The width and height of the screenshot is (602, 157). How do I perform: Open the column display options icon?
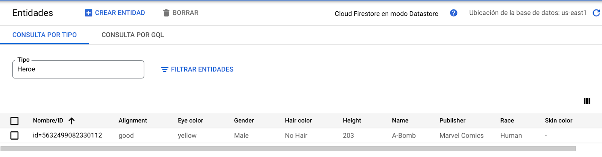(587, 101)
